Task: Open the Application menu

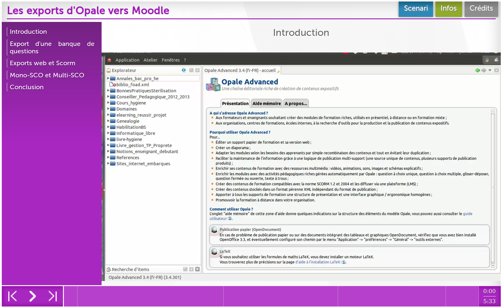Action: 127,60
